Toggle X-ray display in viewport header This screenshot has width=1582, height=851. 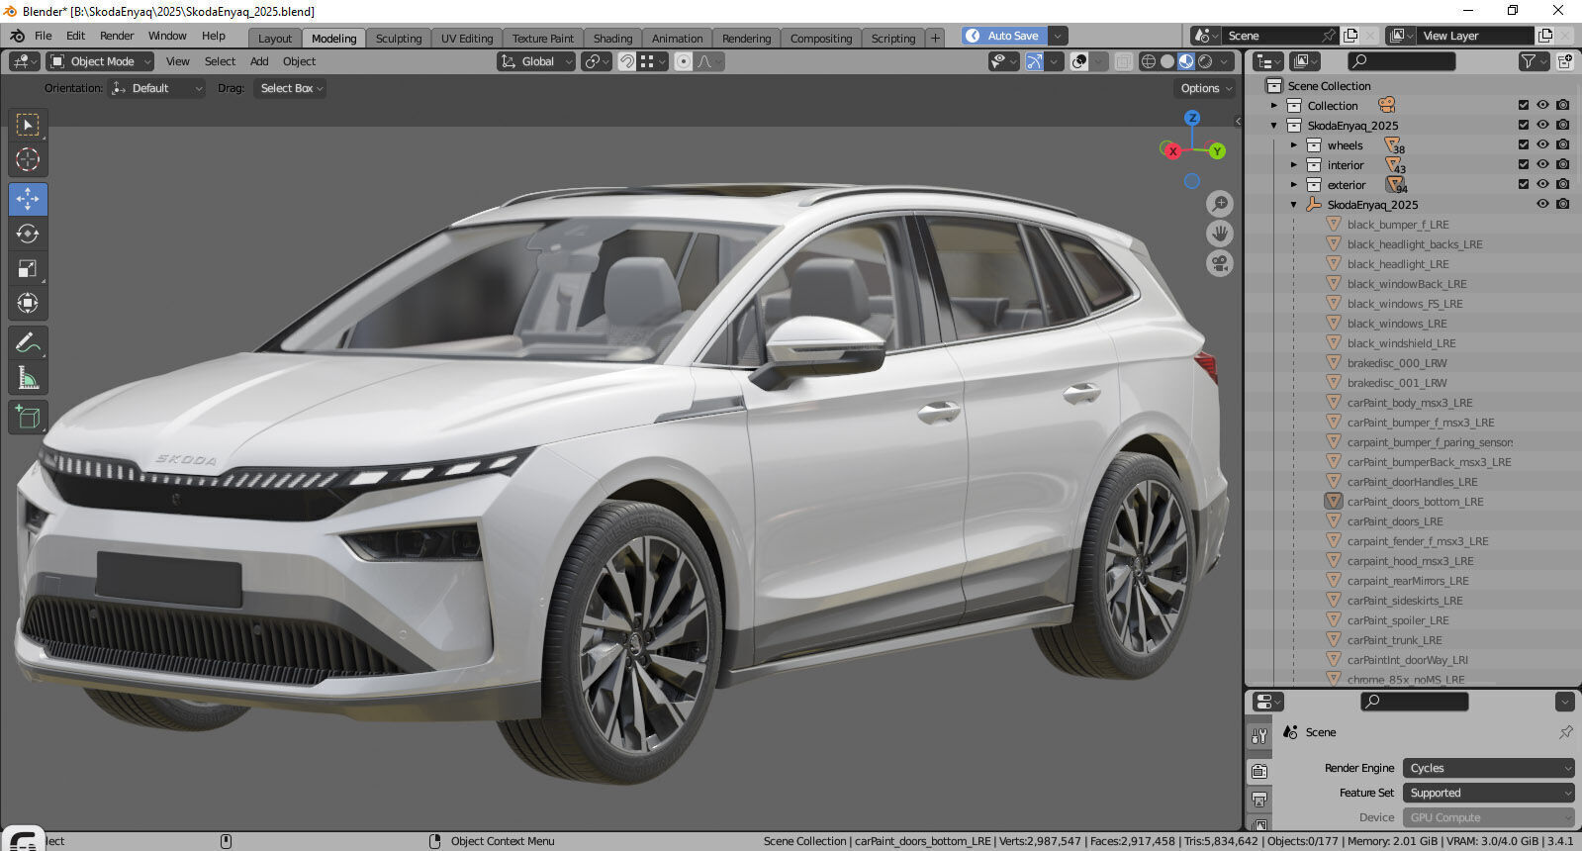pyautogui.click(x=1123, y=61)
